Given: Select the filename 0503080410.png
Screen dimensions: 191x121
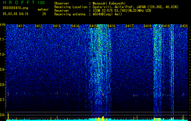Looking at the screenshot, I should (15, 8).
